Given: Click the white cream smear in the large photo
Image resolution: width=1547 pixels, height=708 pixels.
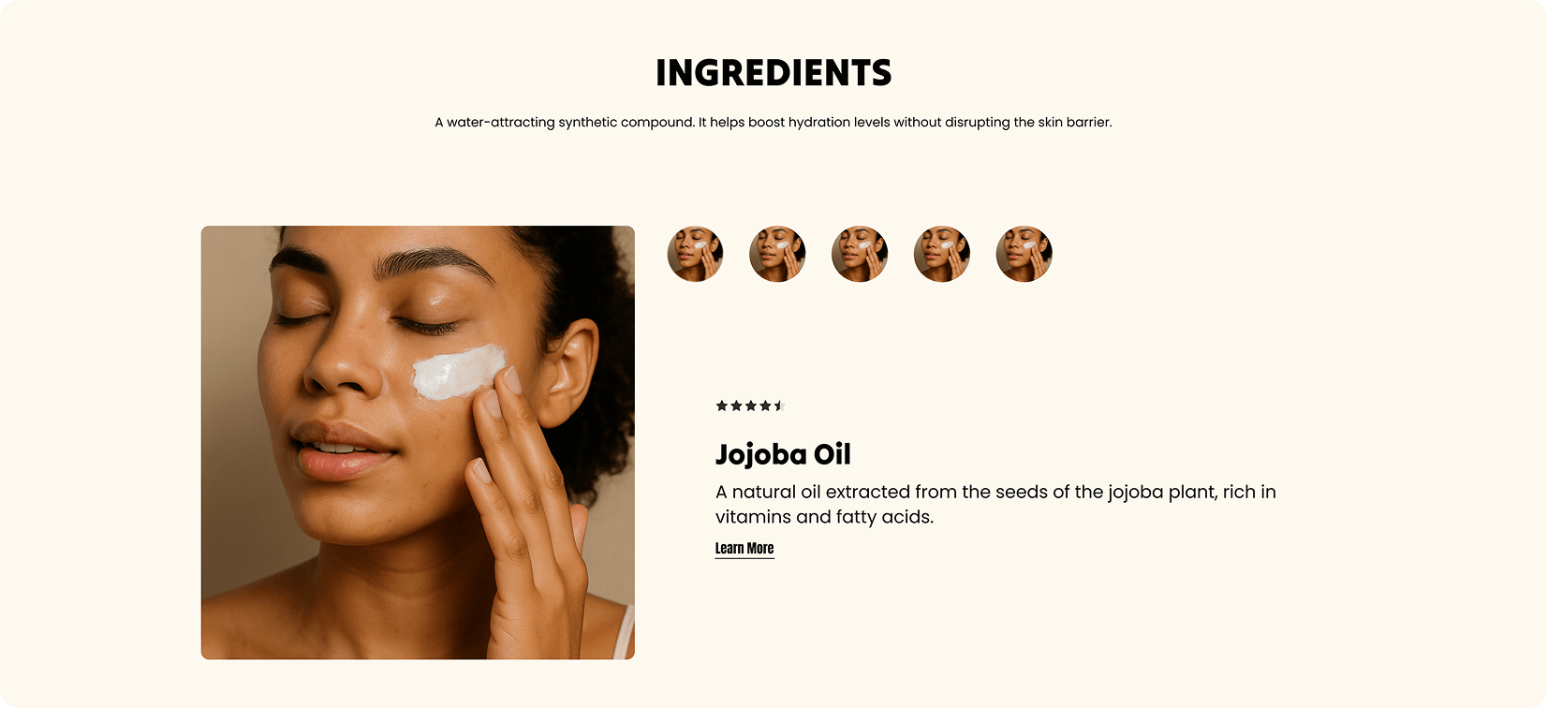Looking at the screenshot, I should click(x=459, y=371).
